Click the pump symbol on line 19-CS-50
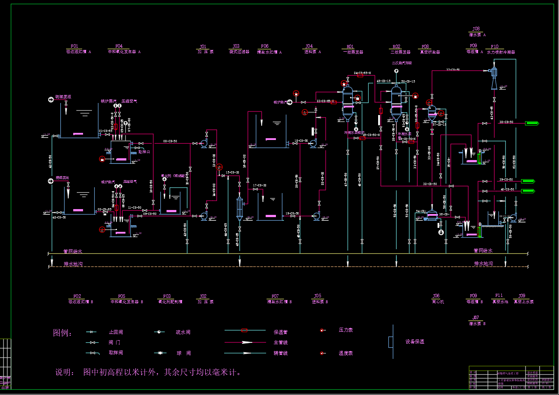Image resolution: width=559 pixels, height=395 pixels. coord(316,216)
